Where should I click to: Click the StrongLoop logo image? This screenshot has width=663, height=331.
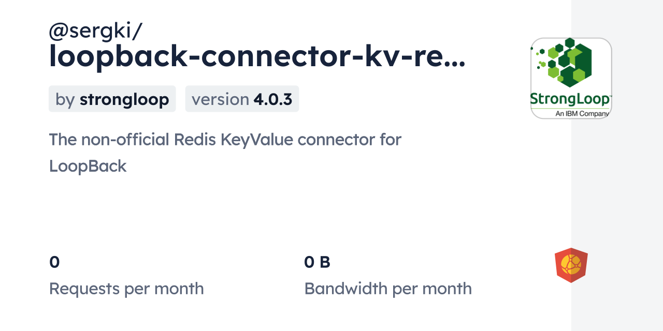coord(571,78)
